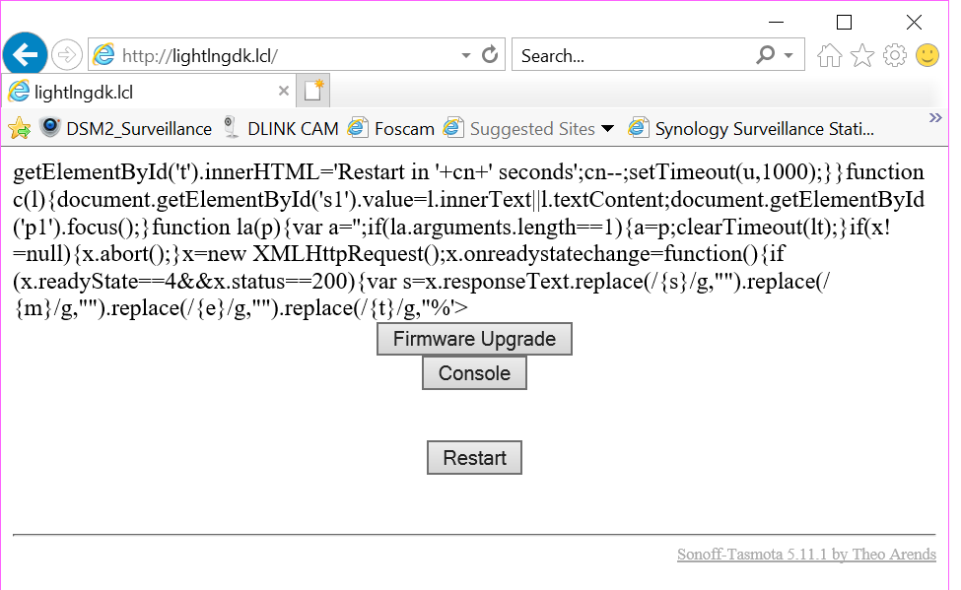Open the Home page icon
This screenshot has width=961, height=590.
click(829, 56)
